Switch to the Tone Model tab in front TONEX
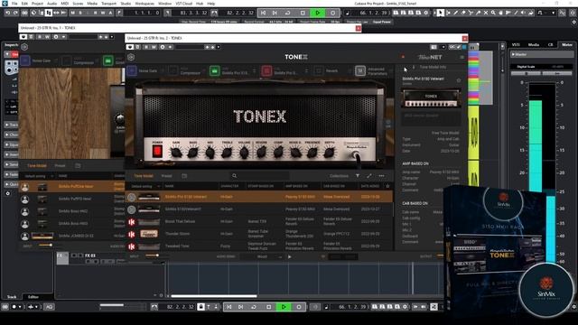578x325 pixels. pyautogui.click(x=144, y=176)
